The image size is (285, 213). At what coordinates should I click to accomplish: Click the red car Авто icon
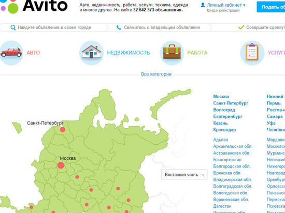(x=11, y=53)
